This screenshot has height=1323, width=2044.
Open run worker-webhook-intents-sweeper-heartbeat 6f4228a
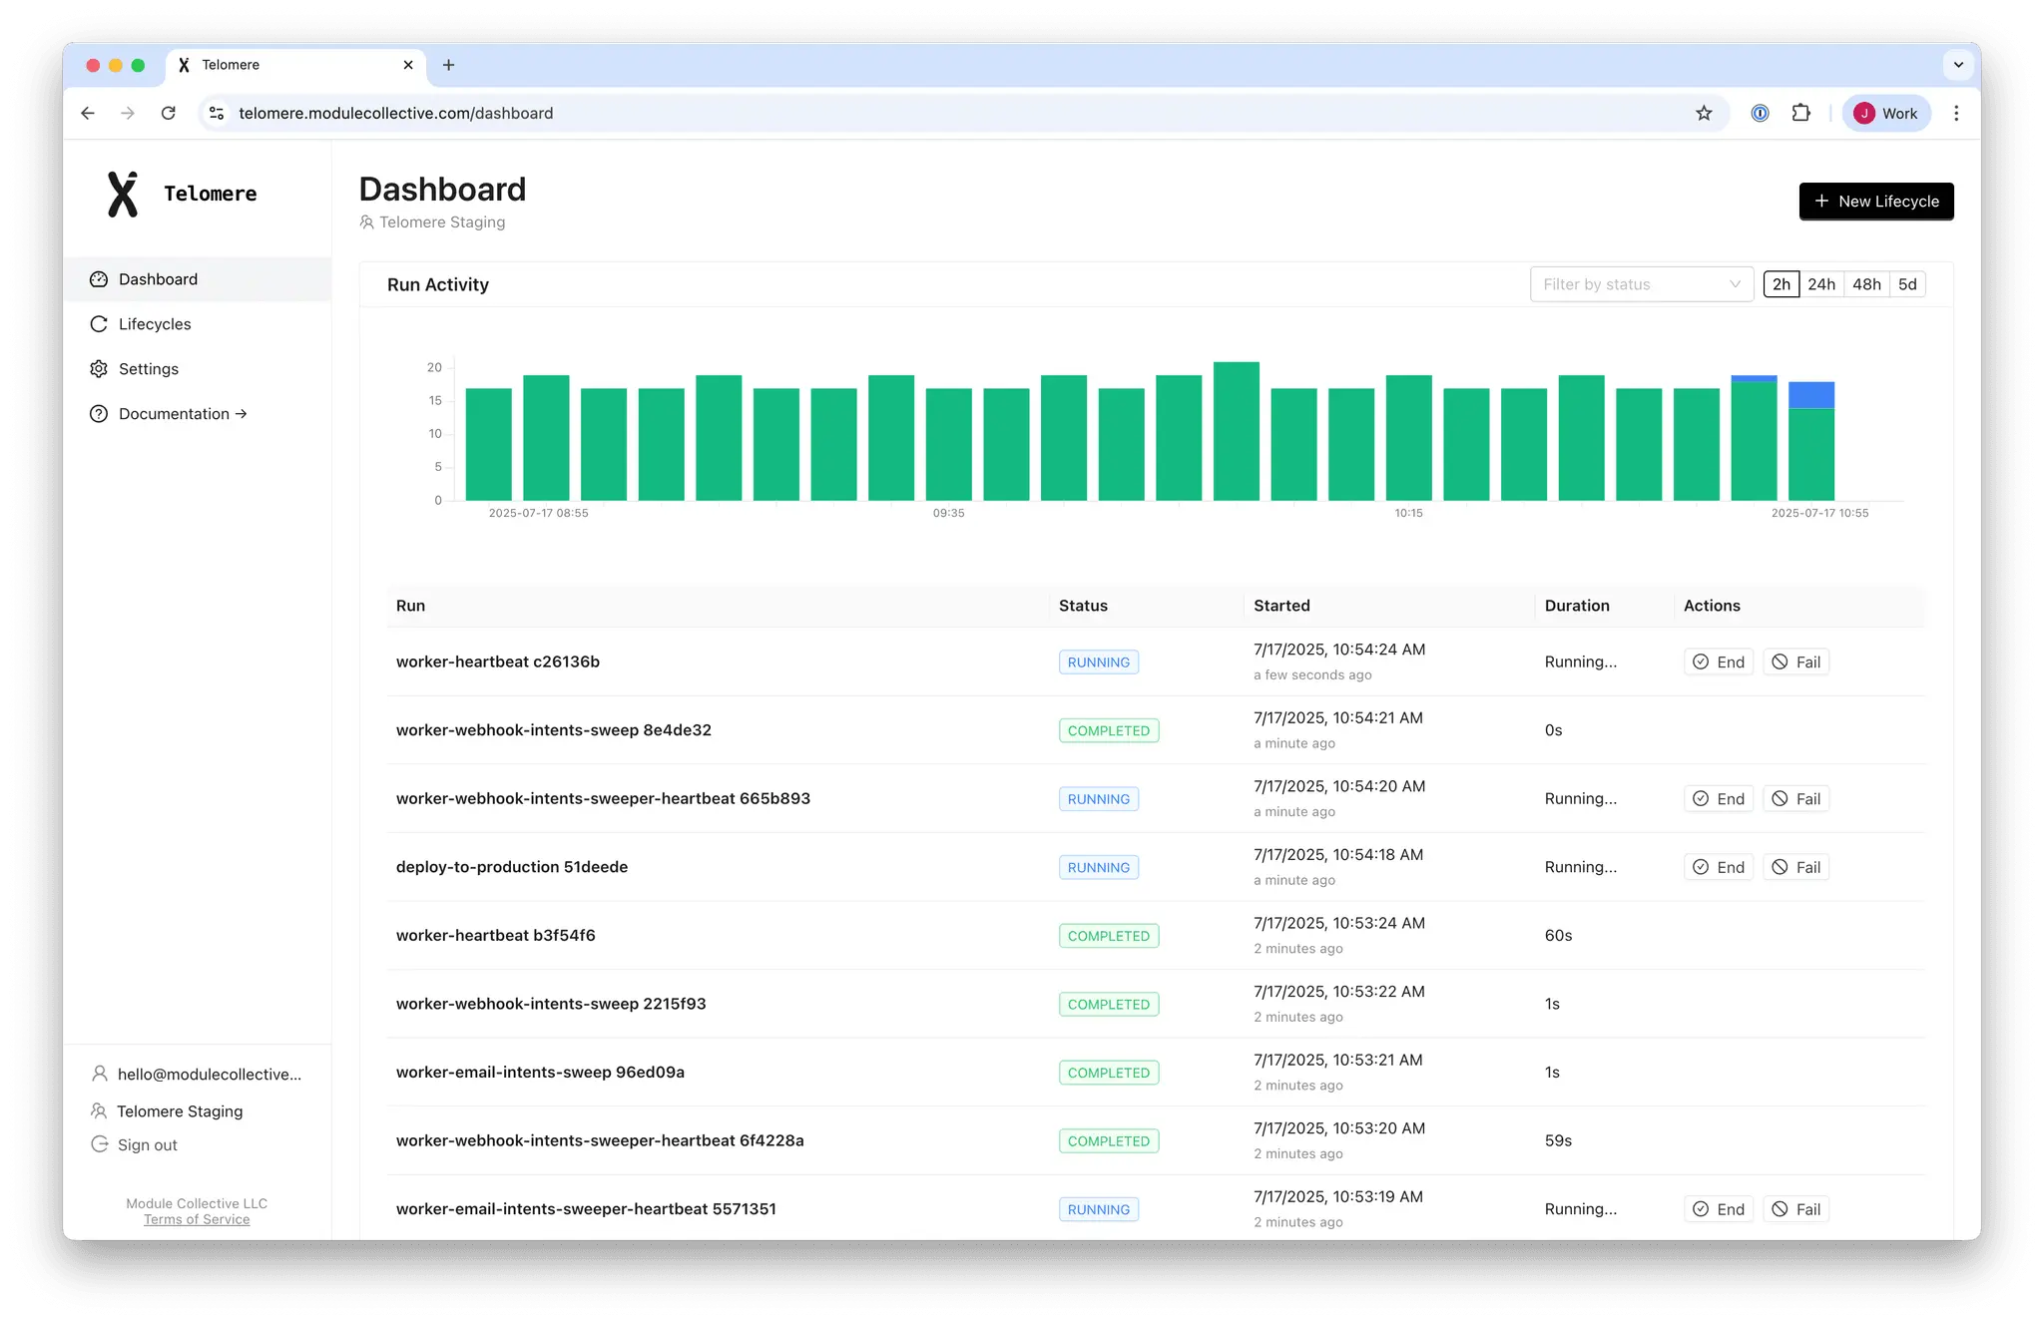(600, 1140)
